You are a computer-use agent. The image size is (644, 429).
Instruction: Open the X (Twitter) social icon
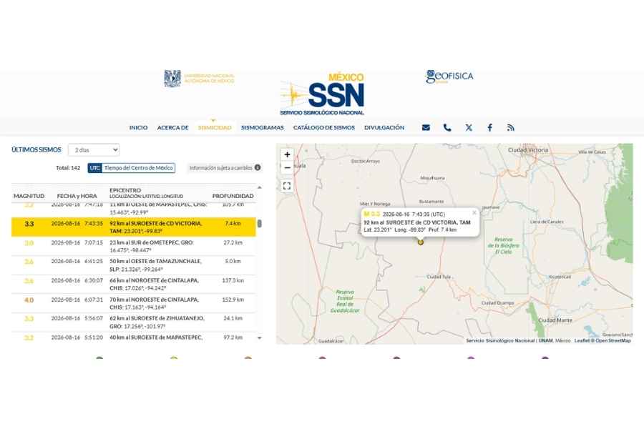pos(469,128)
